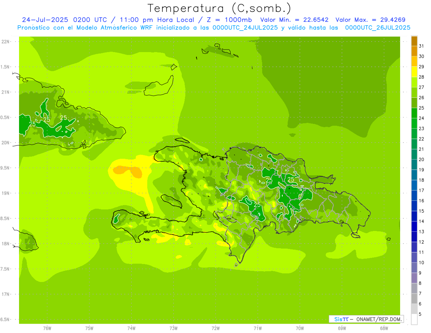431x333 pixels.
Task: Pick the gray swatch between 6 and 7
Action: click(x=414, y=299)
